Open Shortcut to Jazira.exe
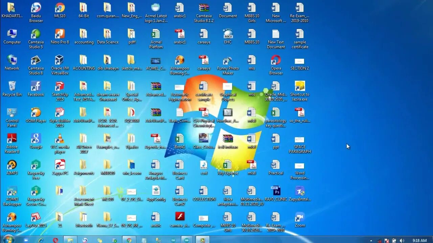Image resolution: width=433 pixels, height=243 pixels. click(300, 91)
